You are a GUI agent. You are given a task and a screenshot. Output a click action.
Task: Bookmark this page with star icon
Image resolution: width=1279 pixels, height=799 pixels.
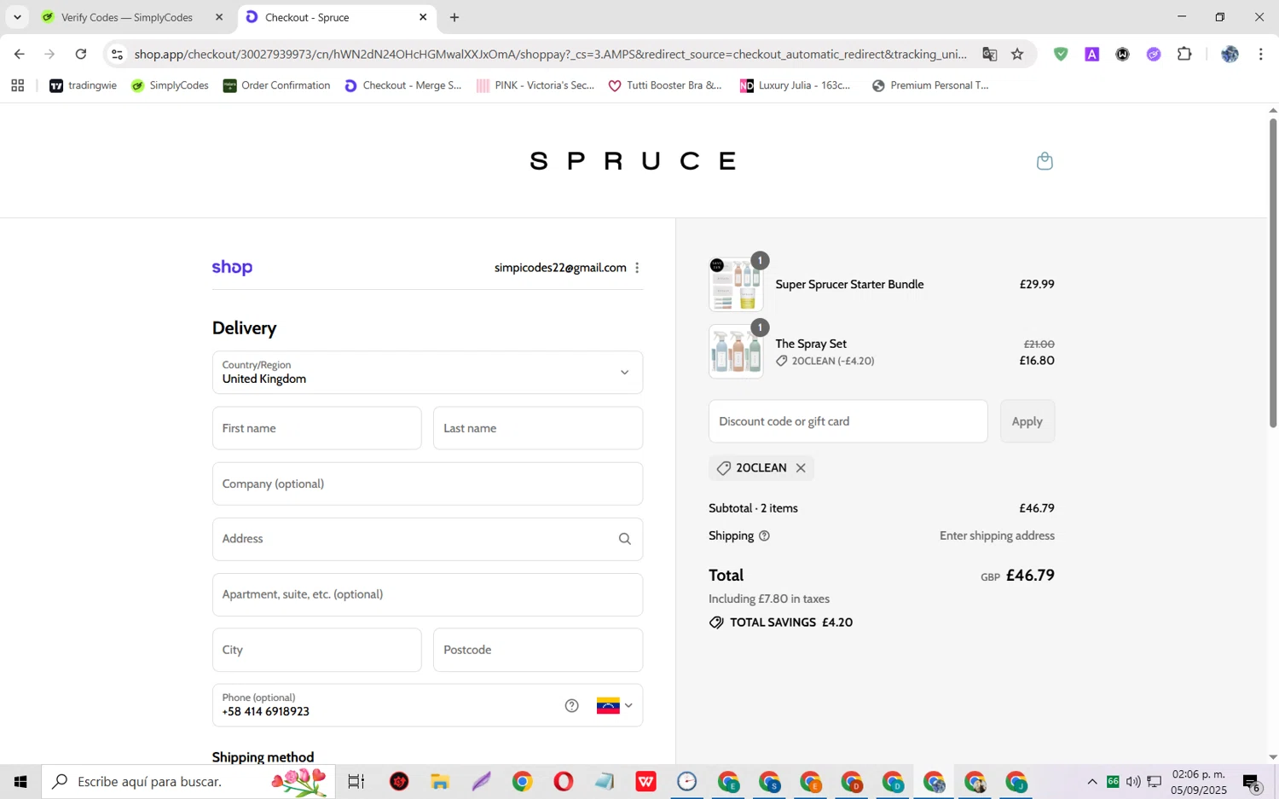pos(1017,54)
